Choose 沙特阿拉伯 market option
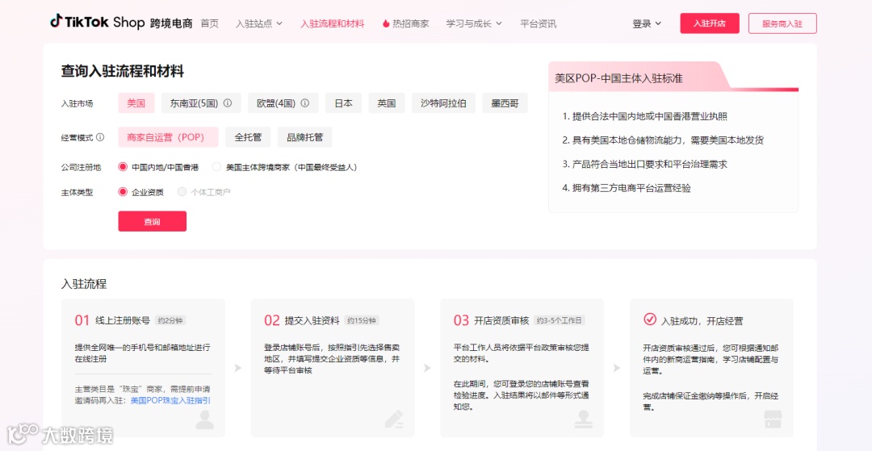Image resolution: width=872 pixels, height=451 pixels. pos(444,103)
